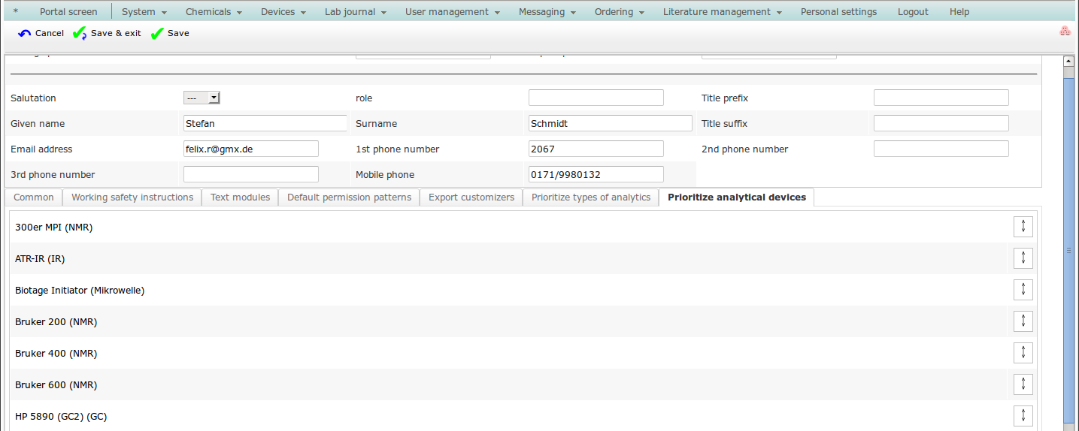Click reorder arrows for Biotage Initiator row
Image resolution: width=1079 pixels, height=431 pixels.
1023,290
